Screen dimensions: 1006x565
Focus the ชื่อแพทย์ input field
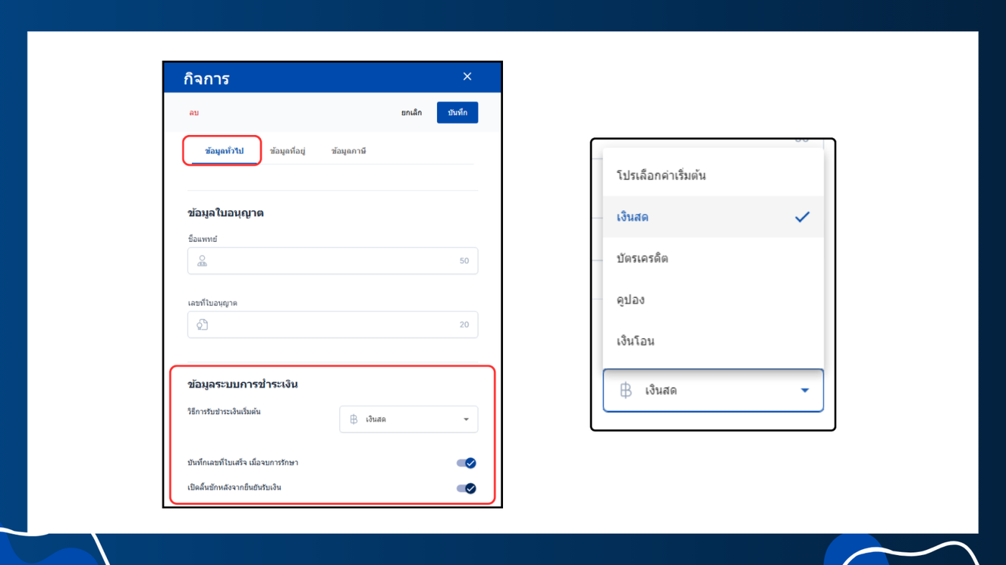[x=333, y=261]
